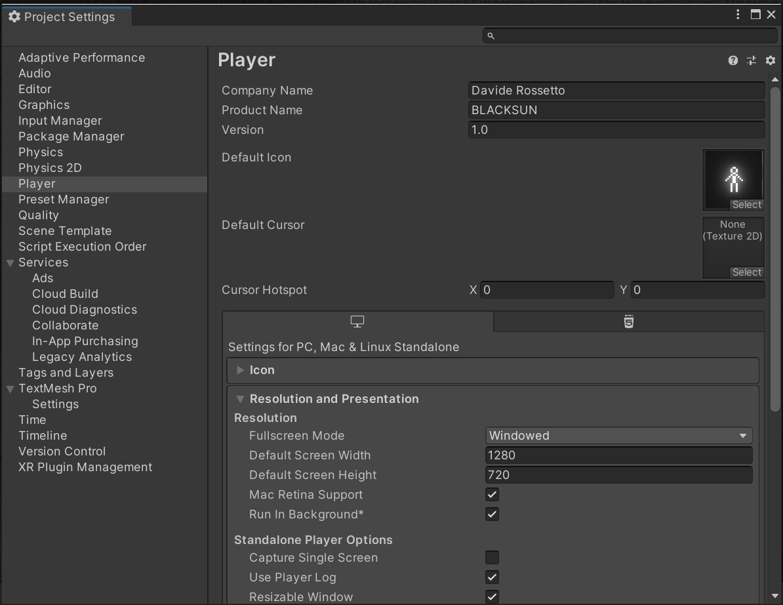Switch to the WebGL HTML5 platform tab
Viewport: 783px width, 605px height.
click(629, 322)
